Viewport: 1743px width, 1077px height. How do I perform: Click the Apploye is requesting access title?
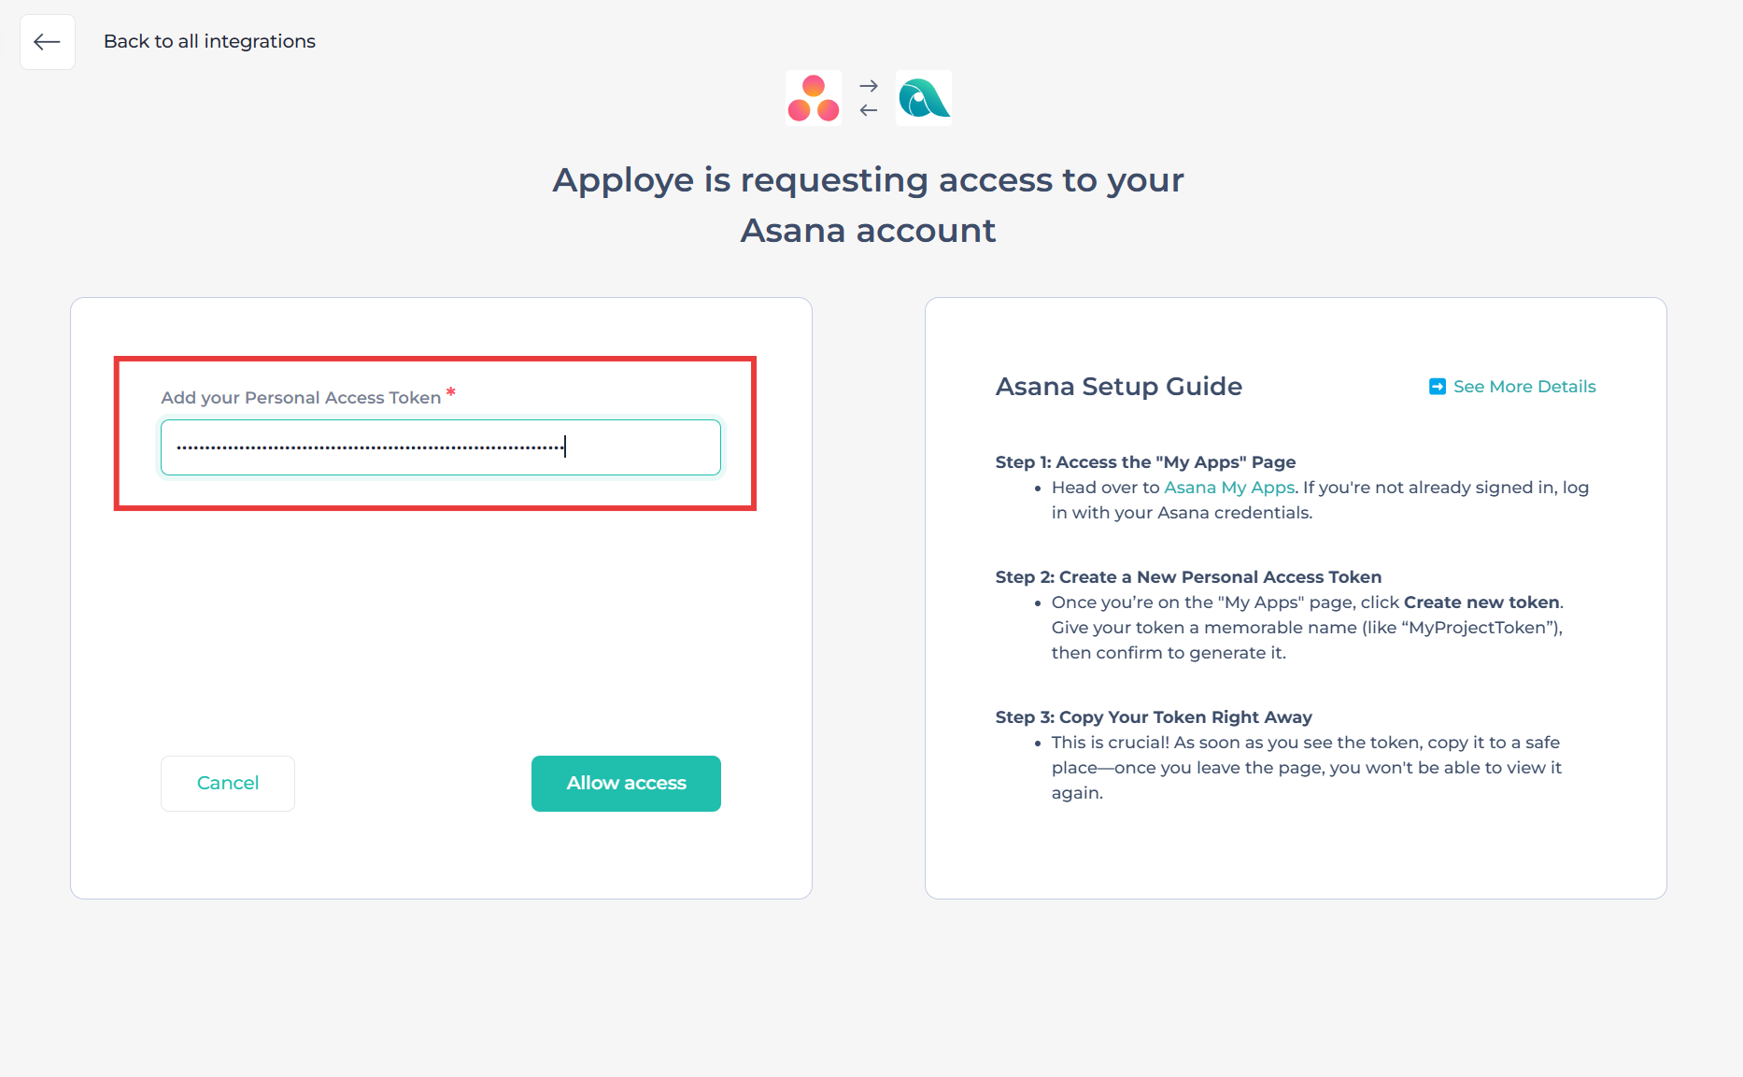(869, 205)
